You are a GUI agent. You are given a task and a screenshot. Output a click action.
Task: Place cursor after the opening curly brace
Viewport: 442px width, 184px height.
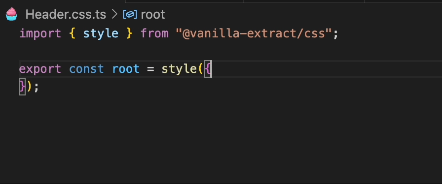tap(212, 69)
